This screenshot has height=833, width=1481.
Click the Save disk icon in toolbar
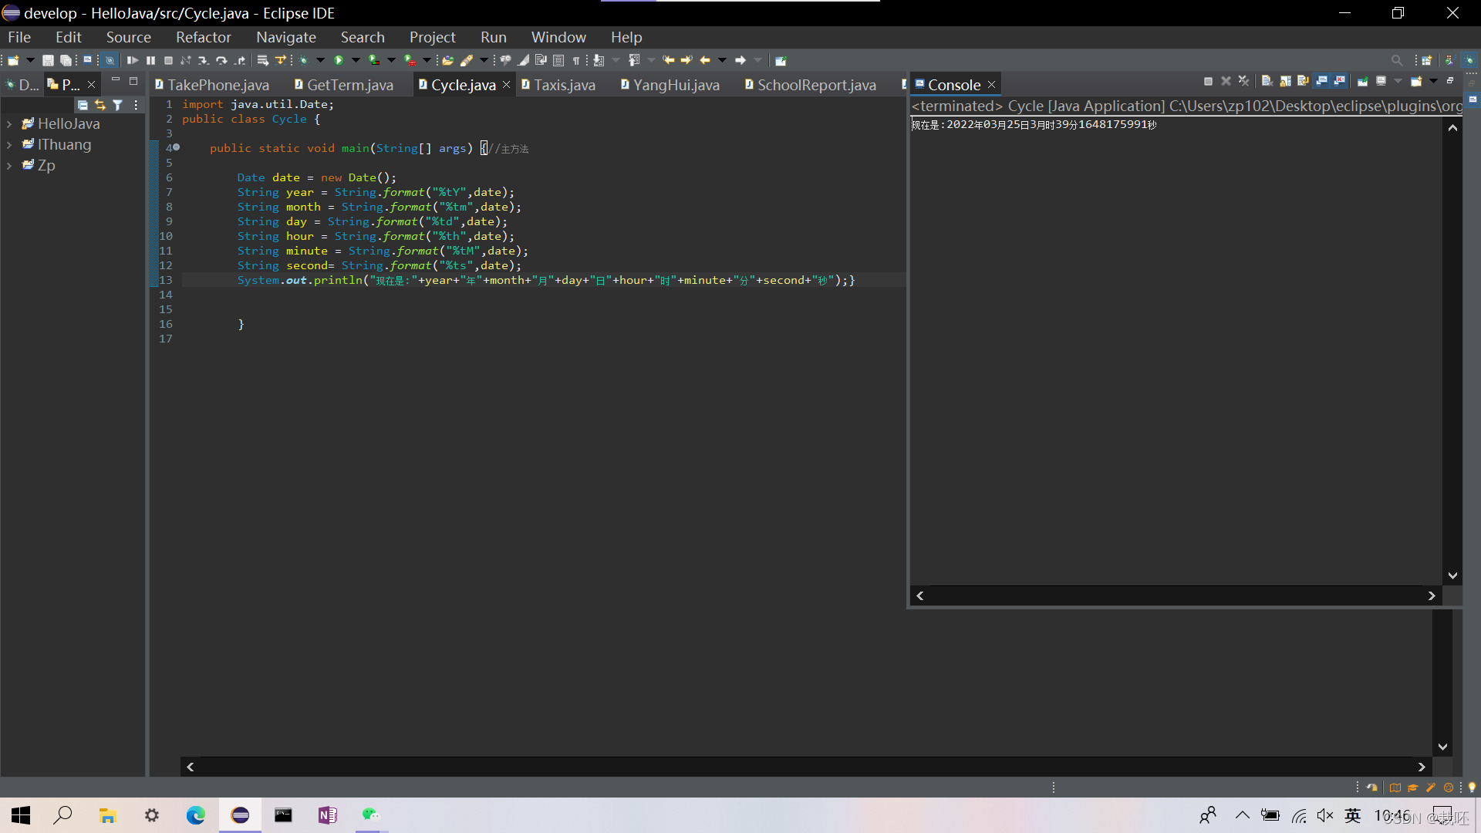pos(48,60)
